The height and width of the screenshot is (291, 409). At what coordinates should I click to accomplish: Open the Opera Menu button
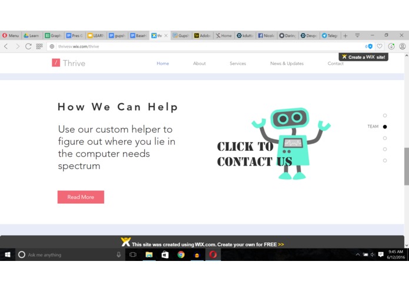pos(11,35)
